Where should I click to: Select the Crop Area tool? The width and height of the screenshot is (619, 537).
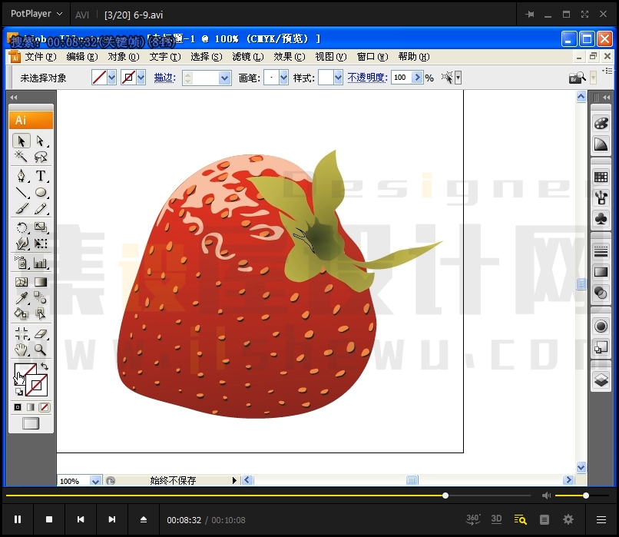coord(22,333)
